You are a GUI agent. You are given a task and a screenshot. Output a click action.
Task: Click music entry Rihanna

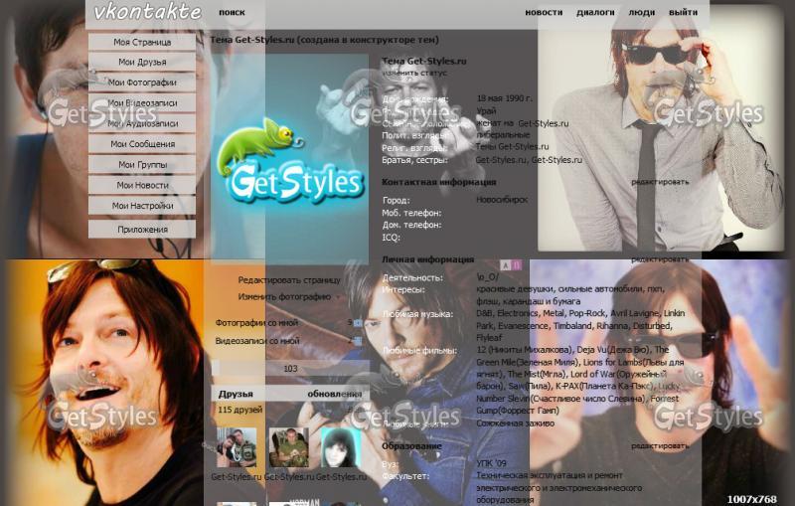point(613,325)
